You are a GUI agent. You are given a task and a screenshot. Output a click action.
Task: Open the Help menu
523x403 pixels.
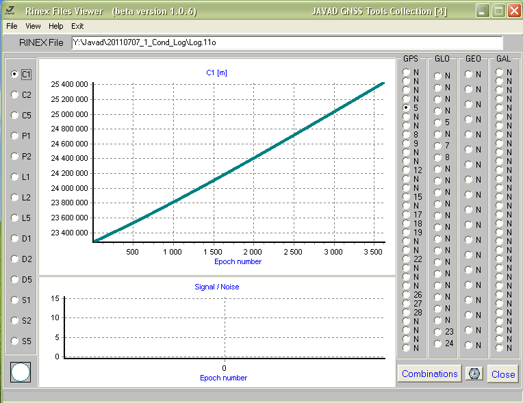tap(56, 26)
